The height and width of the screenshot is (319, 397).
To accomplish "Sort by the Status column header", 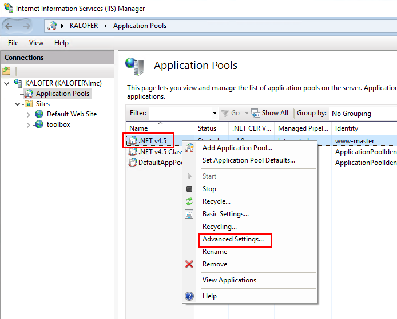I will [212, 128].
